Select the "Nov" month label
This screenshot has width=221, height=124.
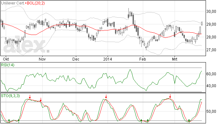(x=42, y=59)
